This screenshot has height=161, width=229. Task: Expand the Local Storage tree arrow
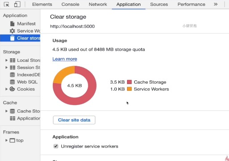[6, 60]
